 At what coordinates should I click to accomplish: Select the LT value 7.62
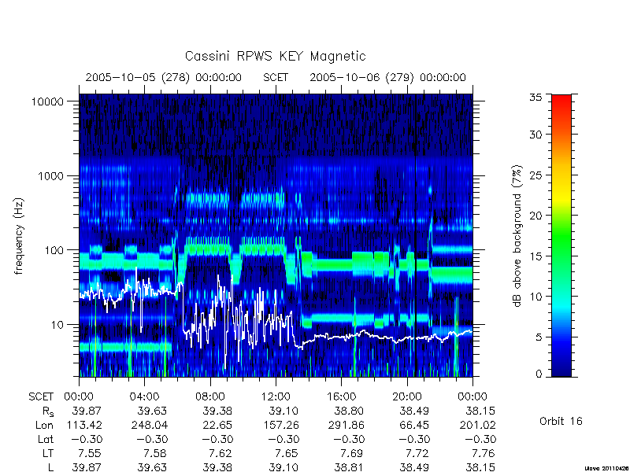220,454
